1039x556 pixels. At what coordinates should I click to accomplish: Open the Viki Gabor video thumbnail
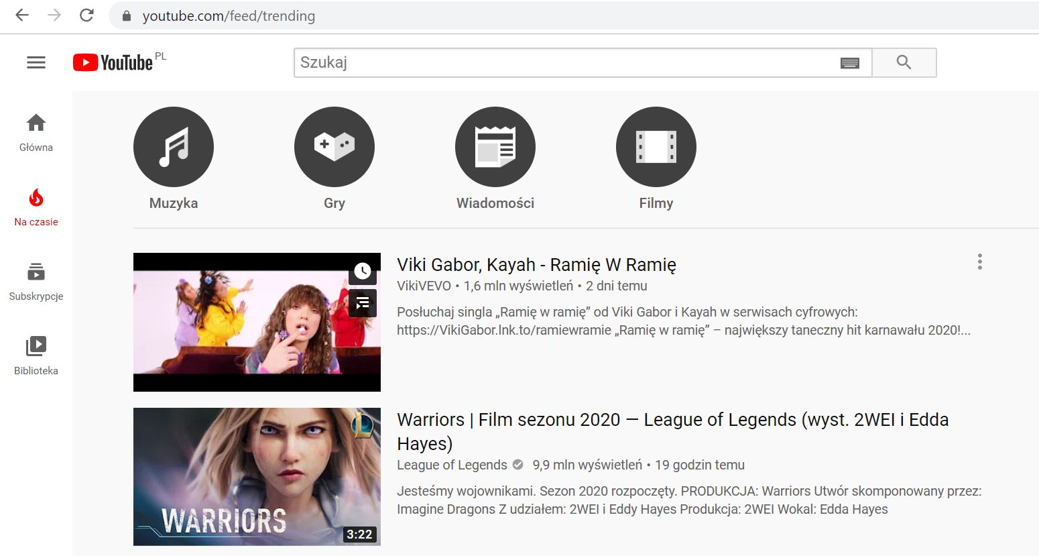pyautogui.click(x=257, y=322)
